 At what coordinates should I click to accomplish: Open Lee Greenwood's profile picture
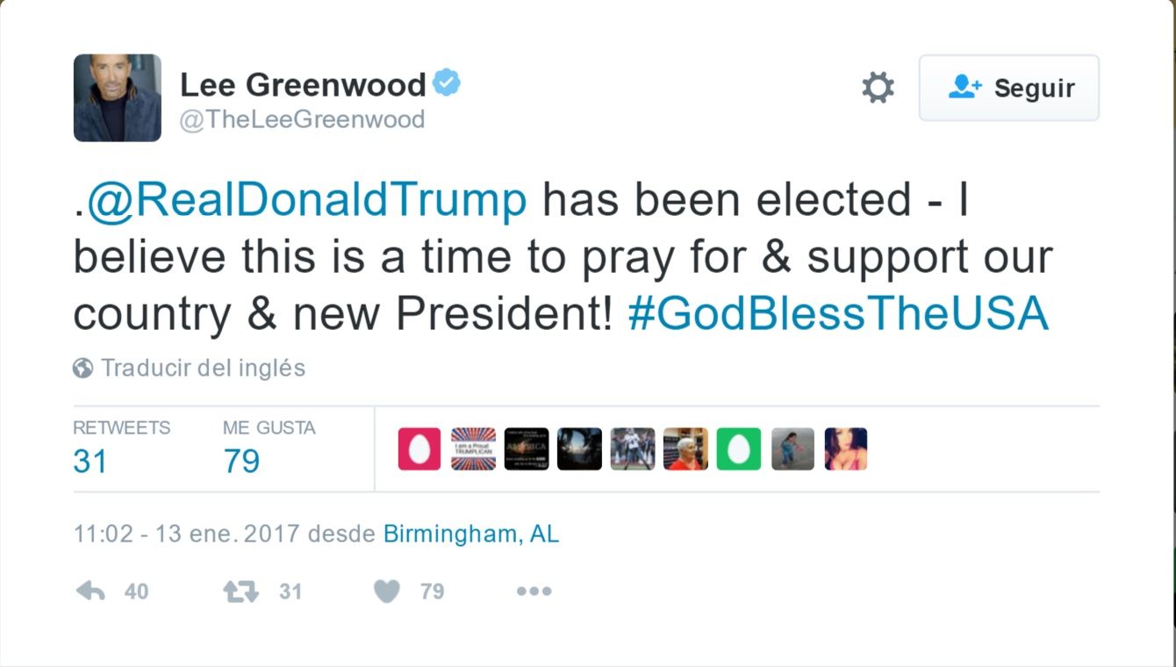117,97
